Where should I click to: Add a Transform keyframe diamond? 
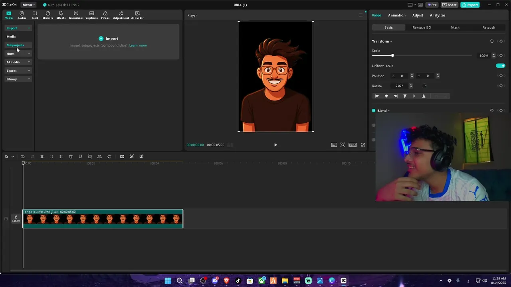[x=501, y=41]
